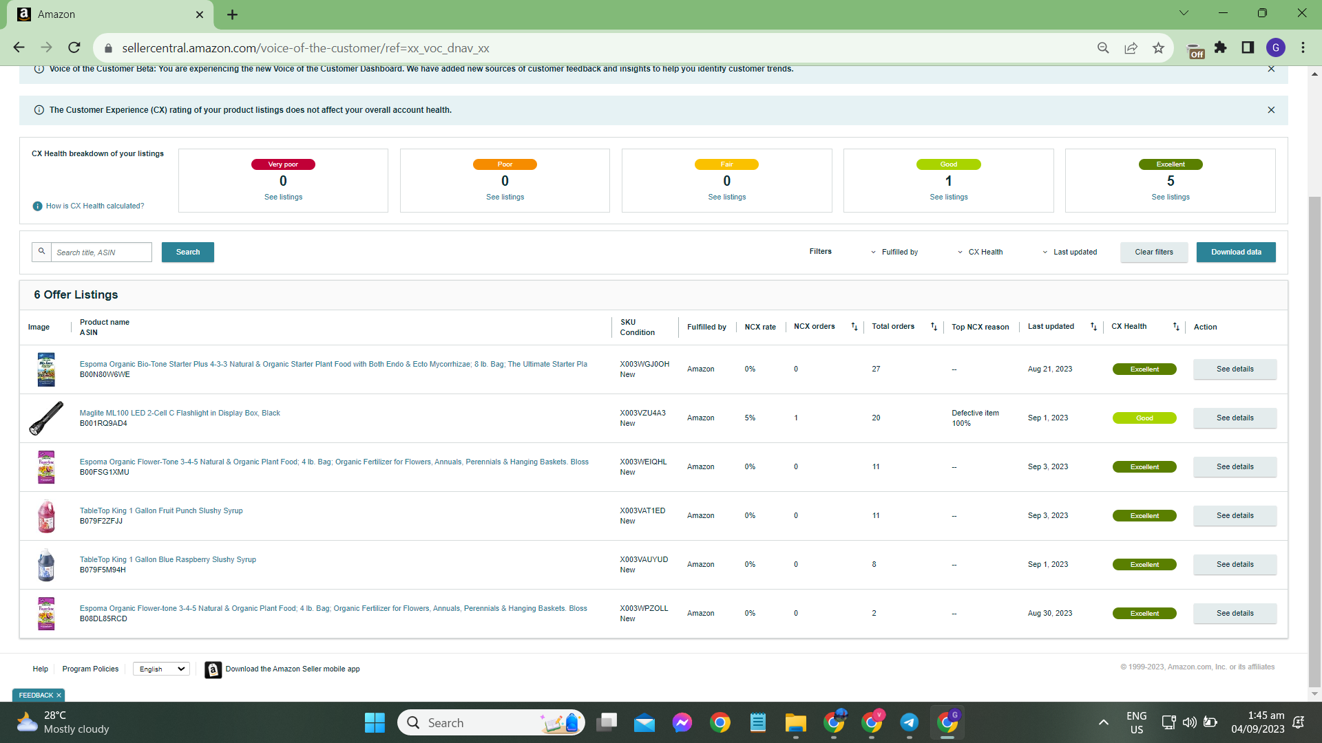Toggle the browser side panel icon
This screenshot has width=1322, height=743.
point(1248,47)
